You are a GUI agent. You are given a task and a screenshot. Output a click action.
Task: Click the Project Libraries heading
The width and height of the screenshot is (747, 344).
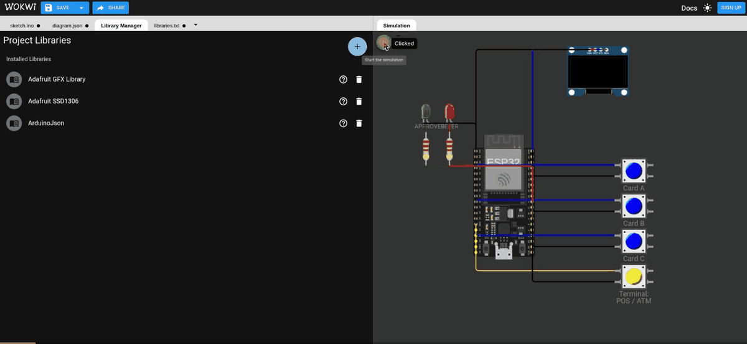pos(37,41)
